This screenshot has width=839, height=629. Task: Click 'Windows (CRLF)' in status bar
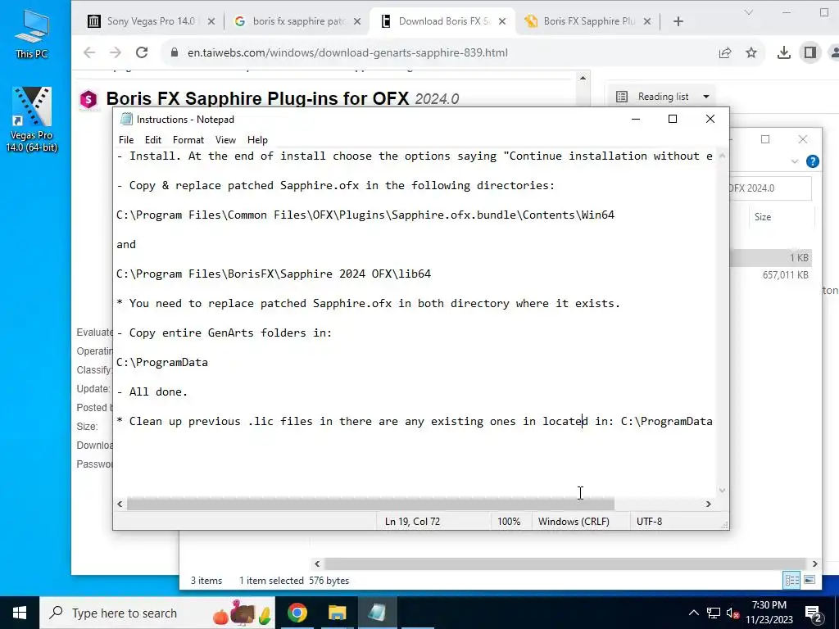(574, 522)
